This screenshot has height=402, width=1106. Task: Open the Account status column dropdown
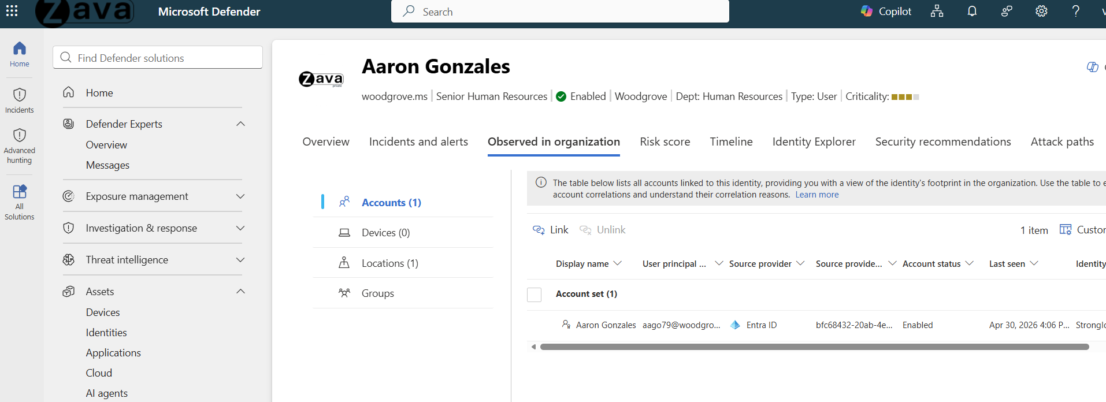(969, 263)
